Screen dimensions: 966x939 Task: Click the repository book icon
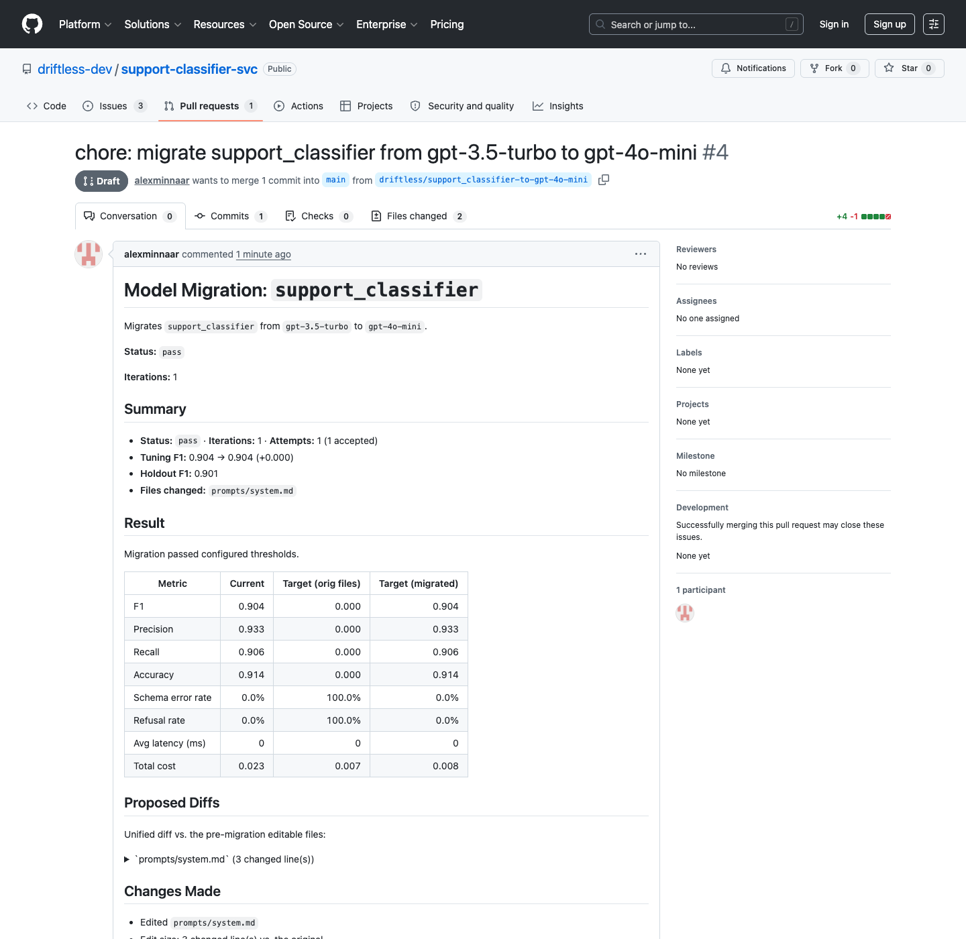coord(27,69)
